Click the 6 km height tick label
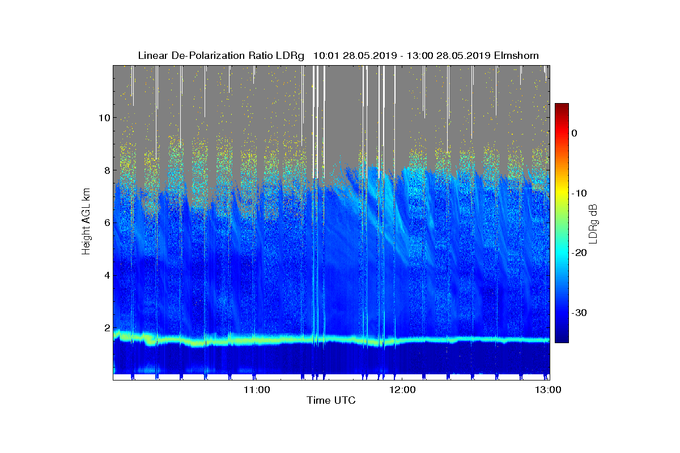The width and height of the screenshot is (680, 453). (x=106, y=223)
